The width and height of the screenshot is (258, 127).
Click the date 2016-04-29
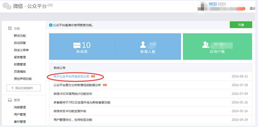239,120
